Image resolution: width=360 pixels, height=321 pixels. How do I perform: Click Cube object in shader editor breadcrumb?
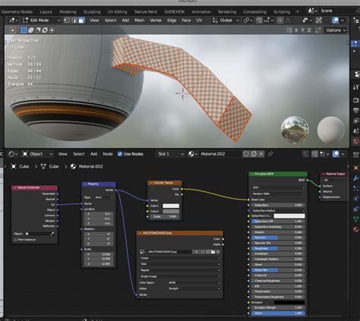click(21, 166)
